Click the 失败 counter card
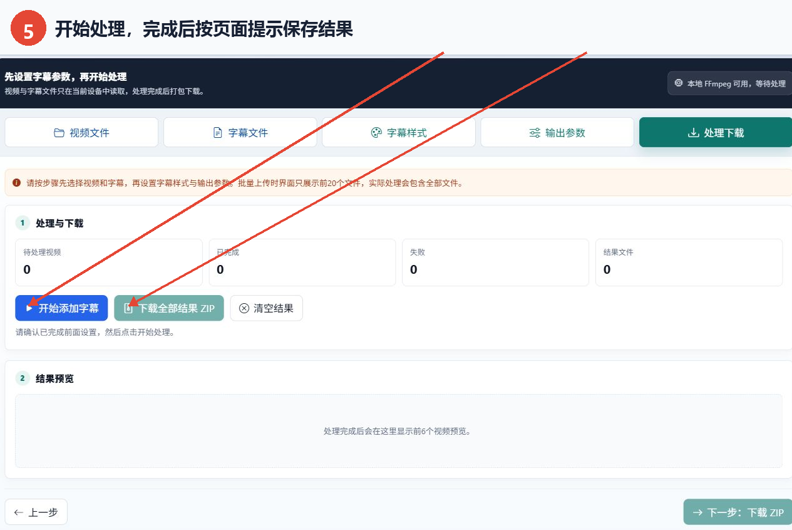 pos(495,262)
